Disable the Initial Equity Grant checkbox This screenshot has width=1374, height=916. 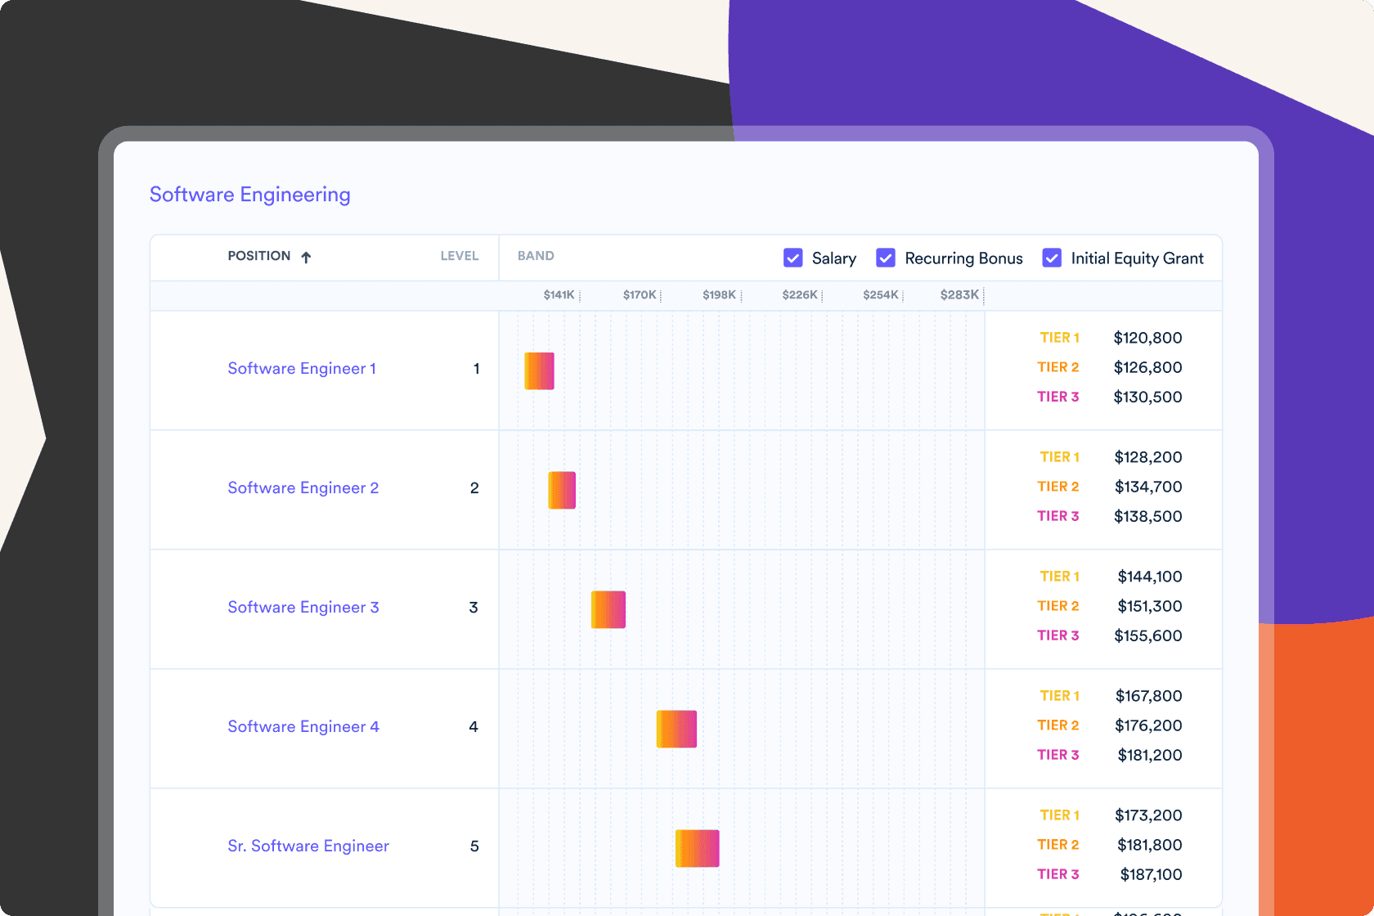(1052, 258)
